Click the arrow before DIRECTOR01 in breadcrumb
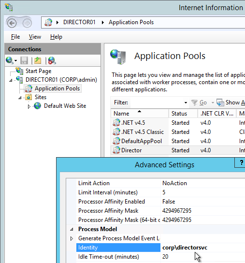245x263 pixels. pyautogui.click(x=58, y=22)
